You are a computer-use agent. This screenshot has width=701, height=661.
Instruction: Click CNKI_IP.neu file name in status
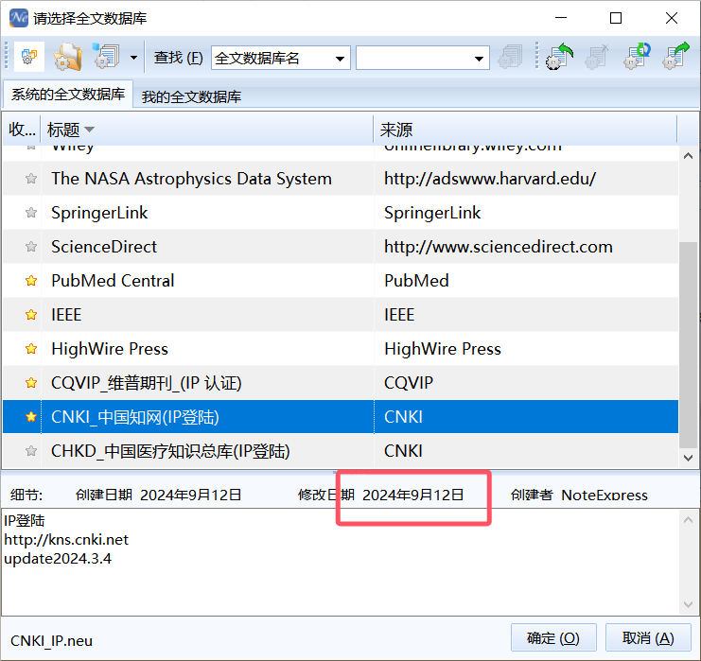51,641
